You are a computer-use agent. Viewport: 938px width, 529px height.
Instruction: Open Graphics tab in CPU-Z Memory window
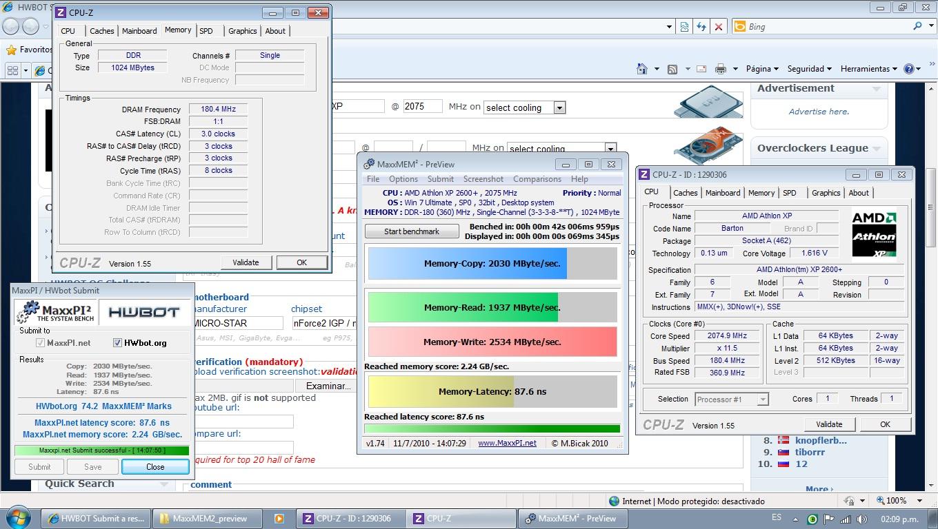pyautogui.click(x=243, y=31)
